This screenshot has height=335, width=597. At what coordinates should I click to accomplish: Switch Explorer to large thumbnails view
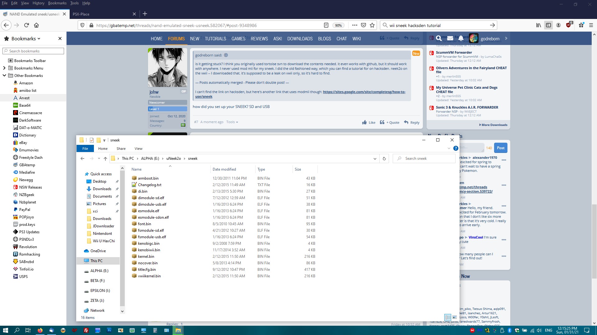coord(455,317)
